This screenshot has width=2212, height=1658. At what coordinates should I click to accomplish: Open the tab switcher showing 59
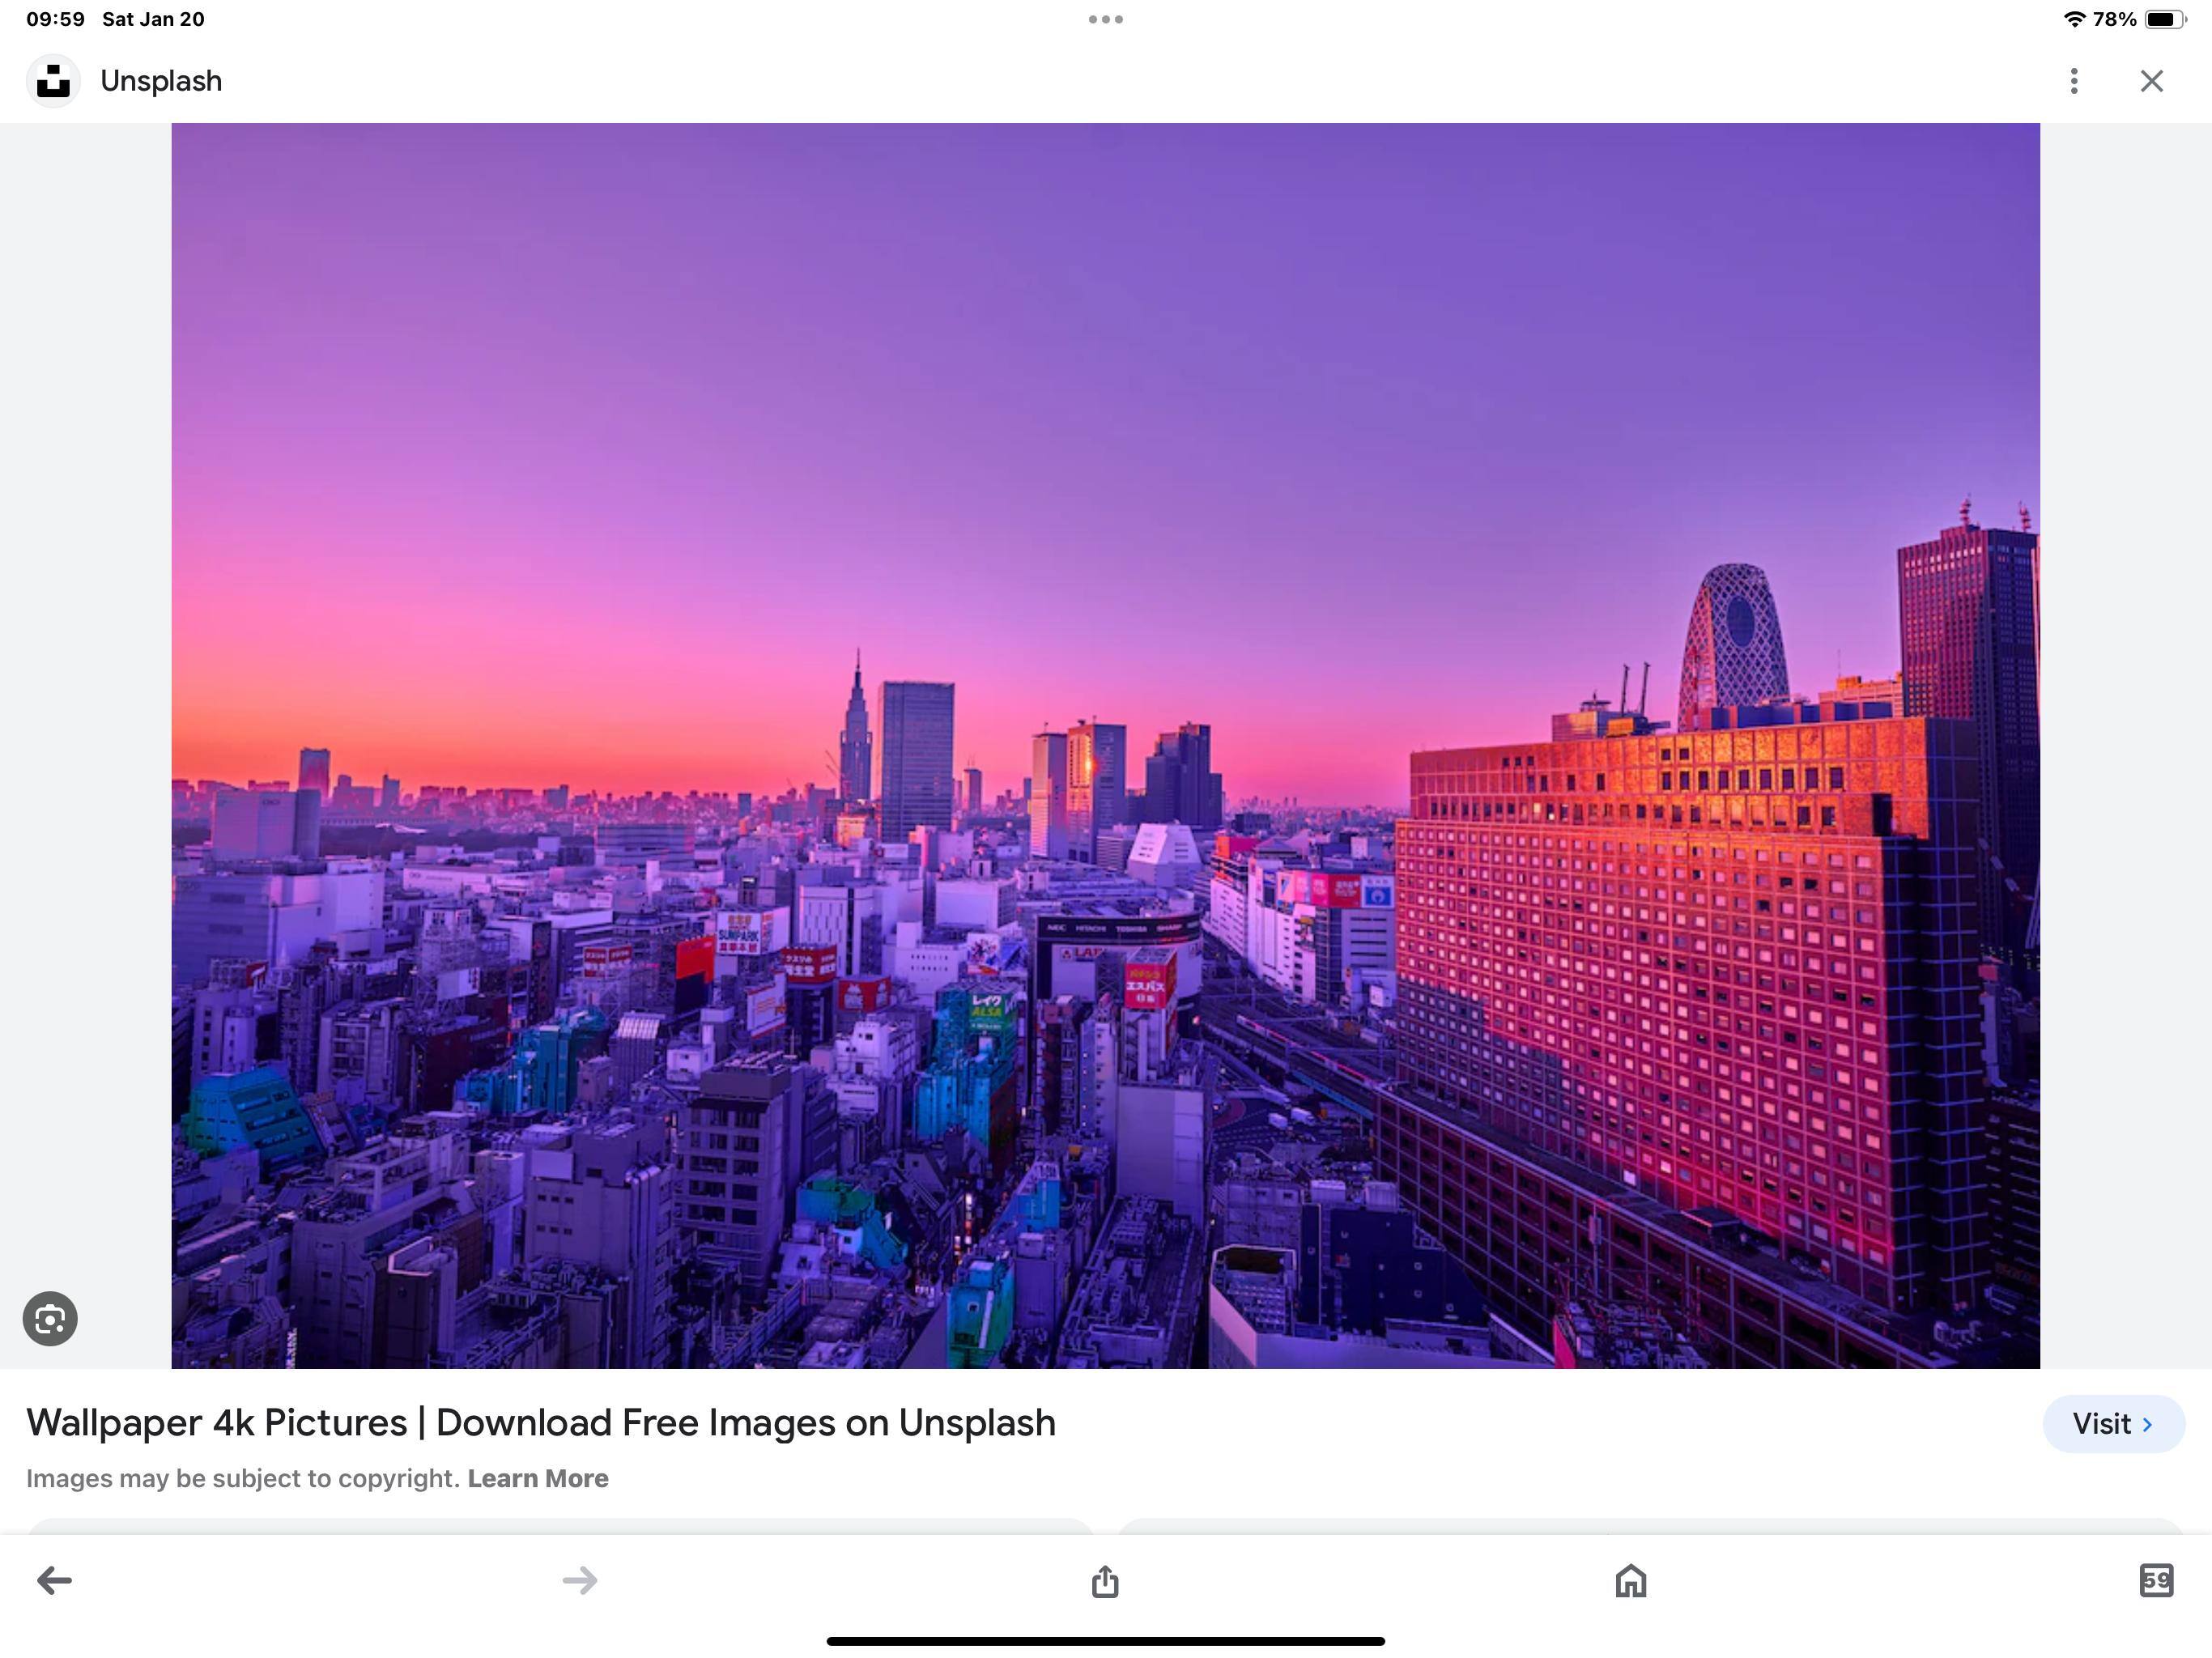pyautogui.click(x=2155, y=1580)
